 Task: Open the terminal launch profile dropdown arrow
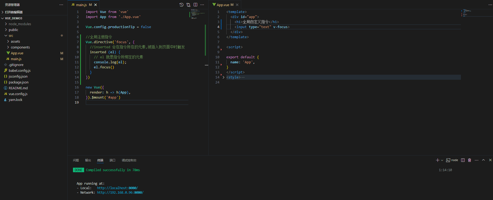pyautogui.click(x=442, y=160)
